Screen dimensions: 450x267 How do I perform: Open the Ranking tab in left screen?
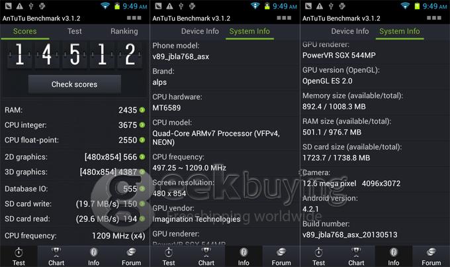point(124,31)
